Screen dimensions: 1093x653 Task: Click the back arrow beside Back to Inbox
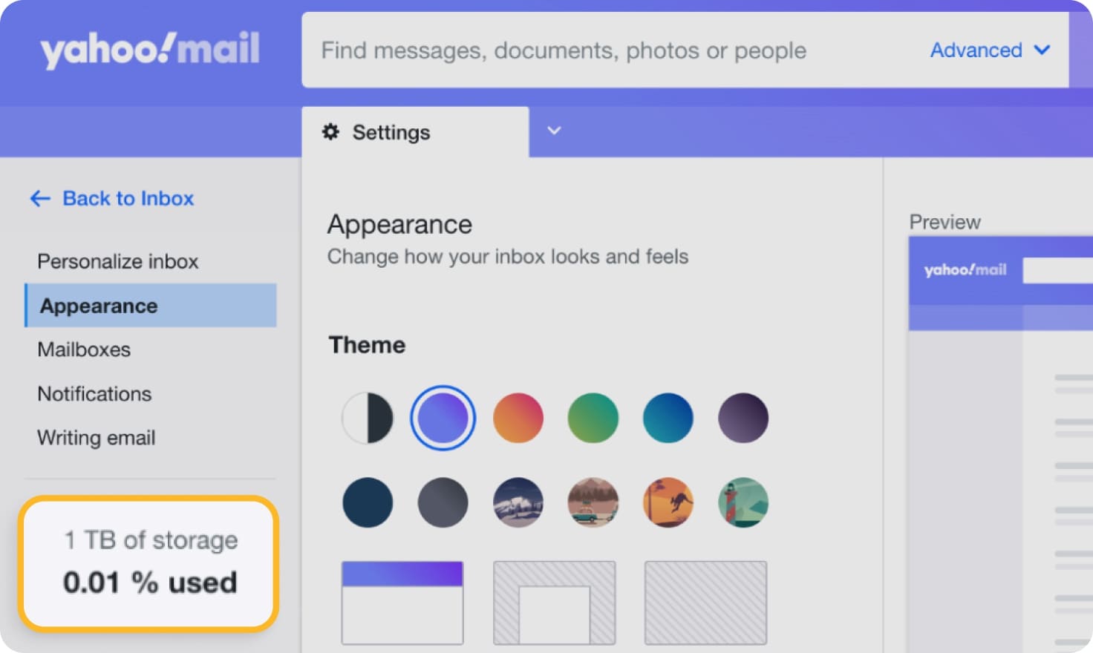[x=39, y=198]
